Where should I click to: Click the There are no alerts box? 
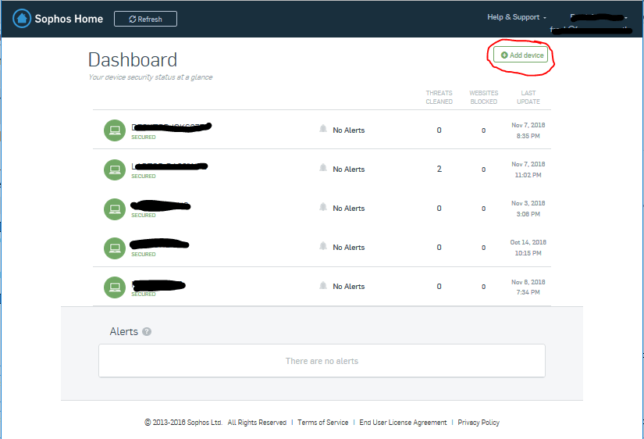(x=322, y=360)
